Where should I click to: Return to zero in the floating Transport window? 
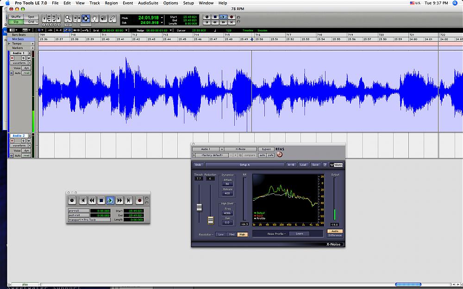coord(83,201)
